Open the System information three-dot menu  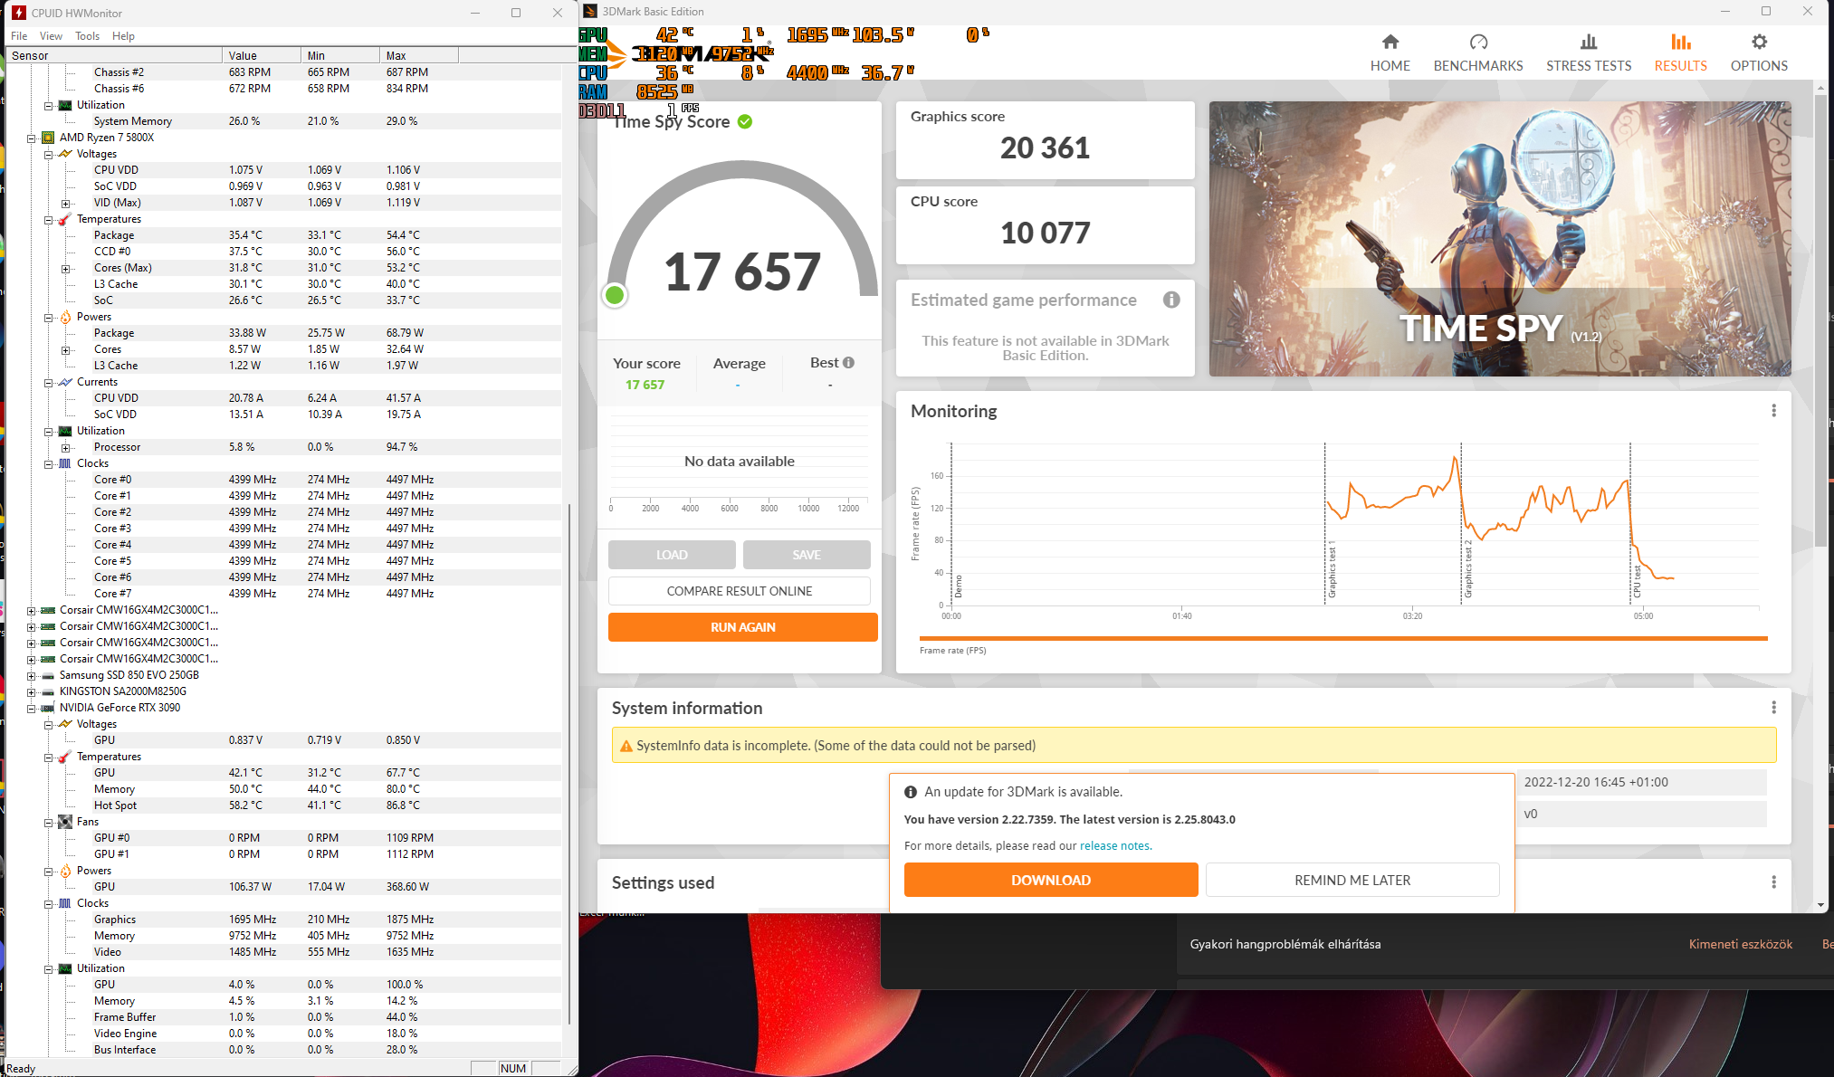point(1773,708)
